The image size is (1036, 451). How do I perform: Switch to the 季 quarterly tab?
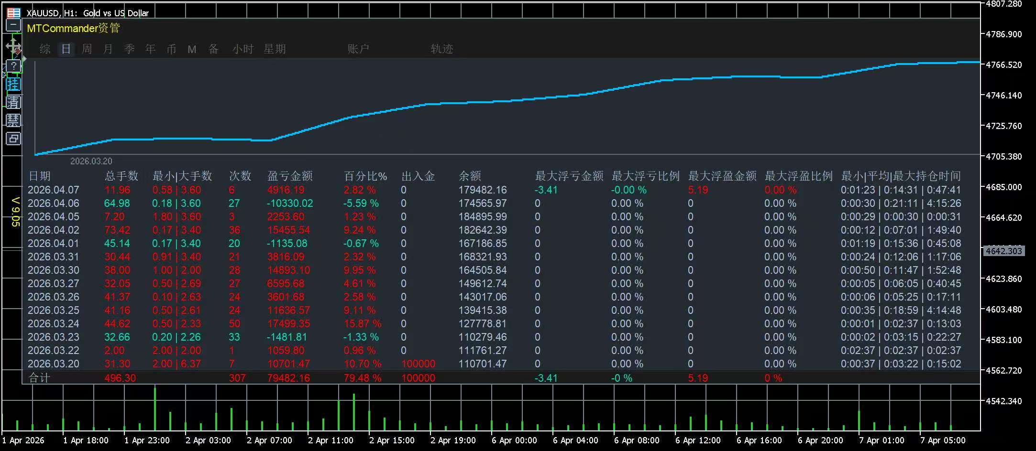(x=129, y=49)
